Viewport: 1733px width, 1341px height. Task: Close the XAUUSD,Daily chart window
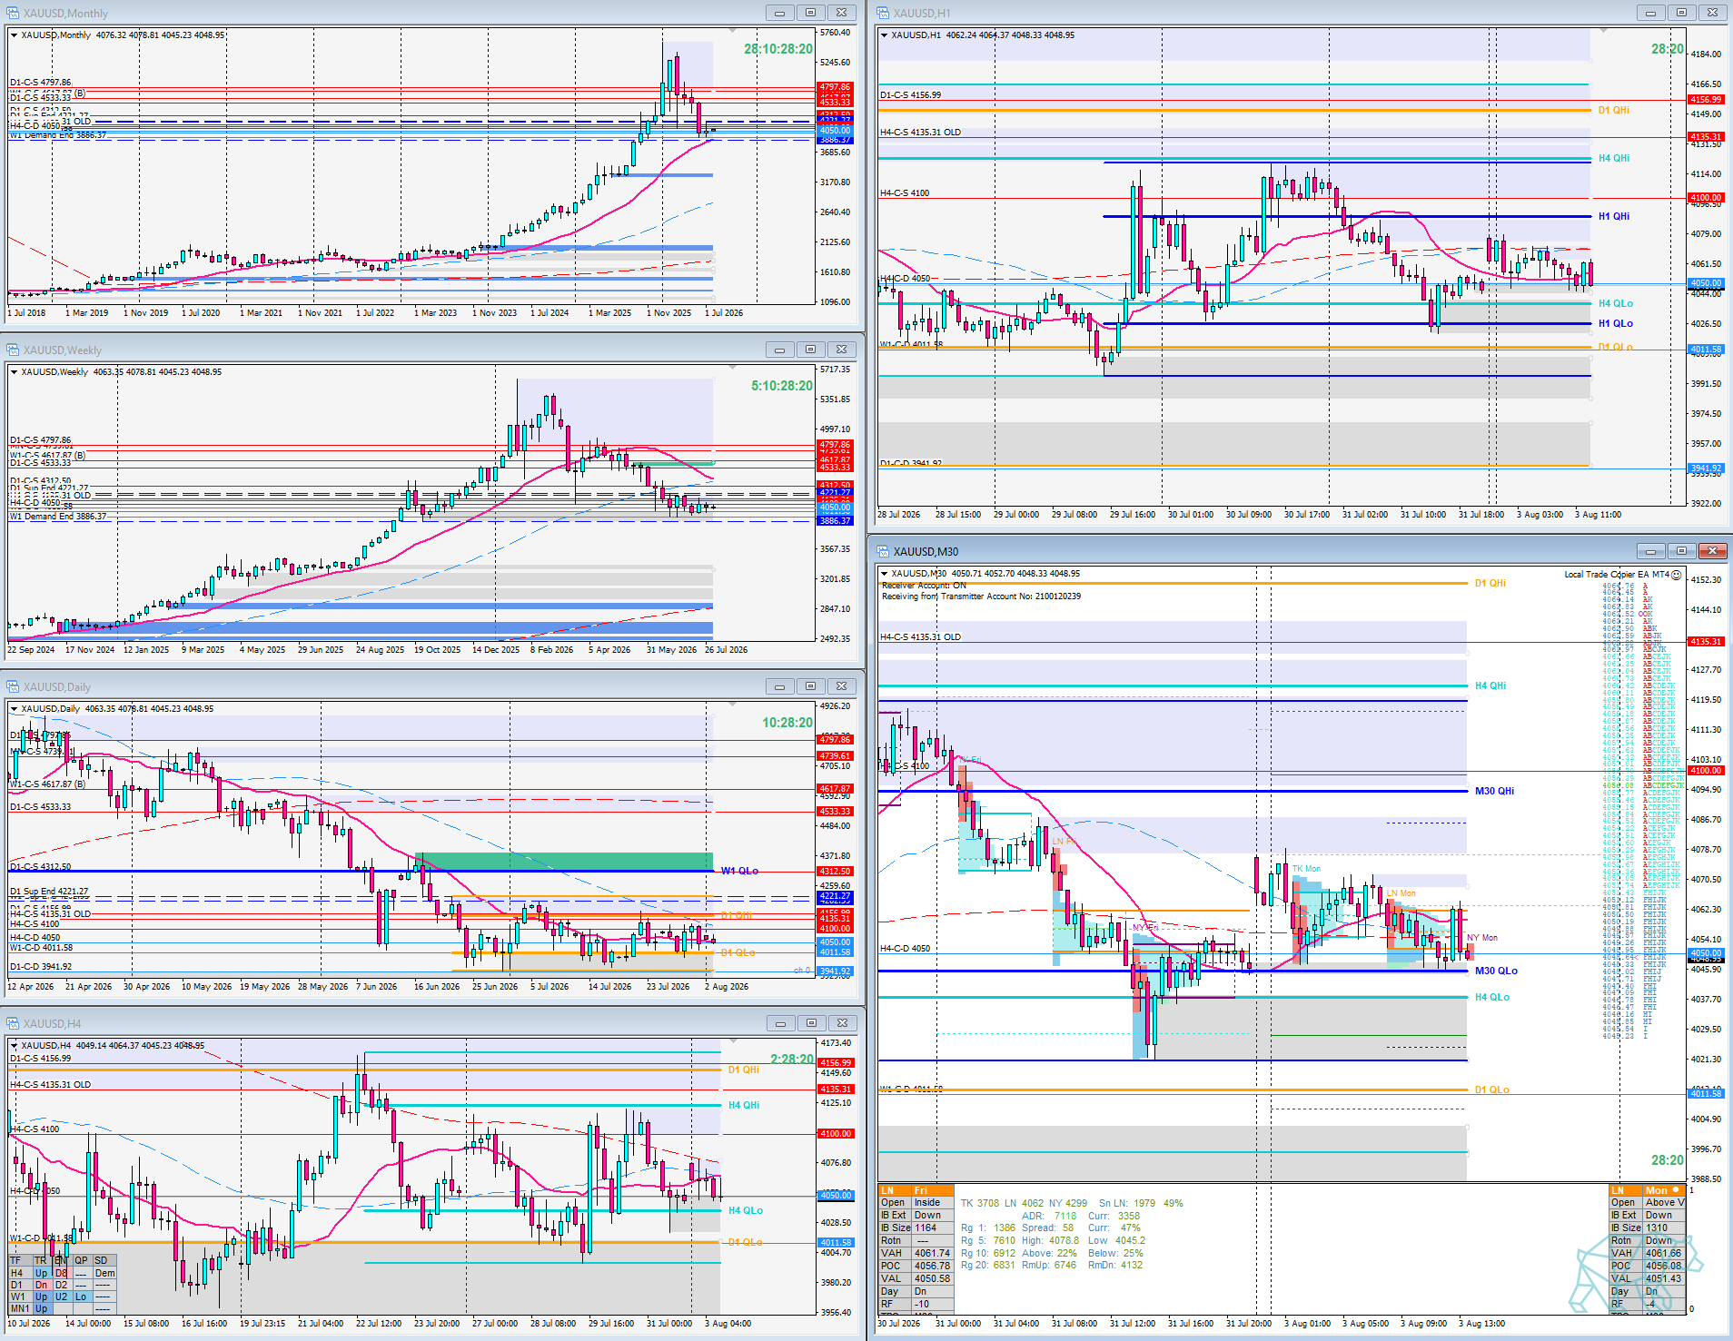coord(842,686)
